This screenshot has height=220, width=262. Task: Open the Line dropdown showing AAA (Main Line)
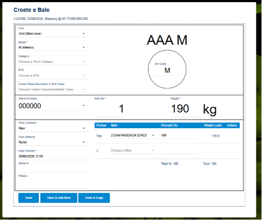coord(53,33)
